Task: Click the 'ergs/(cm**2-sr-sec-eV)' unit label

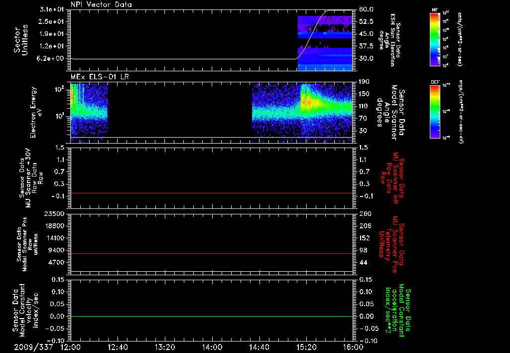Action: (461, 111)
